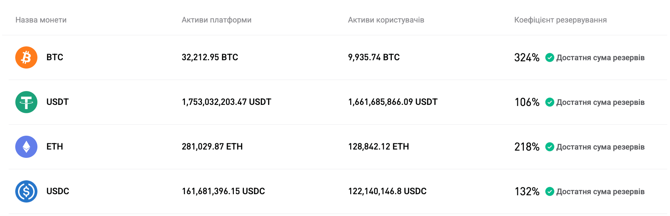This screenshot has width=670, height=216.
Task: Click the user asset value 9,935.74 BTC
Action: tap(374, 57)
